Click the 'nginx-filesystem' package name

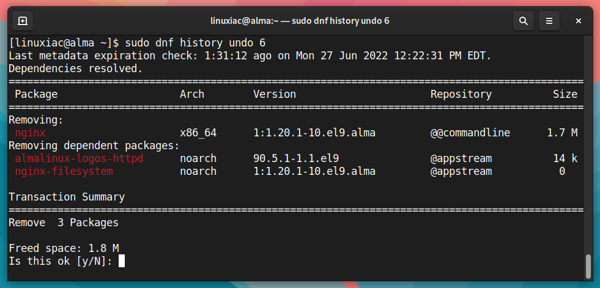(64, 171)
